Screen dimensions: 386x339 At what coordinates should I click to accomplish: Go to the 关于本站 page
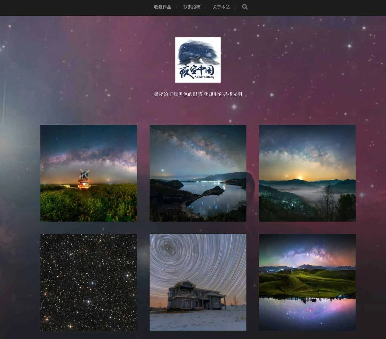point(221,7)
